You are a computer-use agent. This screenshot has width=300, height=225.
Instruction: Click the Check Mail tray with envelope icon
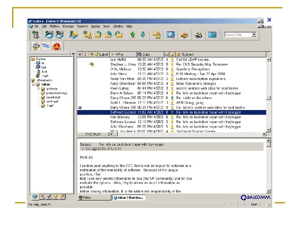[x=73, y=35]
